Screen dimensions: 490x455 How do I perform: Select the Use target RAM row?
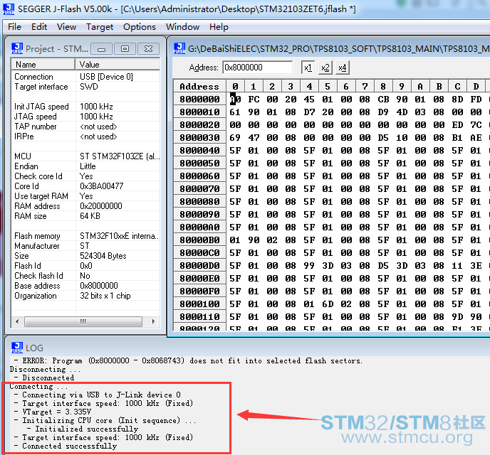point(86,196)
